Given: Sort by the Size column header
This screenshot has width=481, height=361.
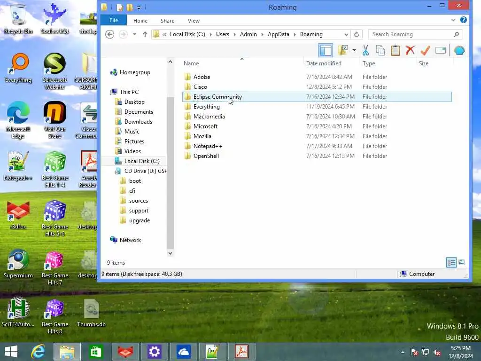Looking at the screenshot, I should [x=423, y=63].
